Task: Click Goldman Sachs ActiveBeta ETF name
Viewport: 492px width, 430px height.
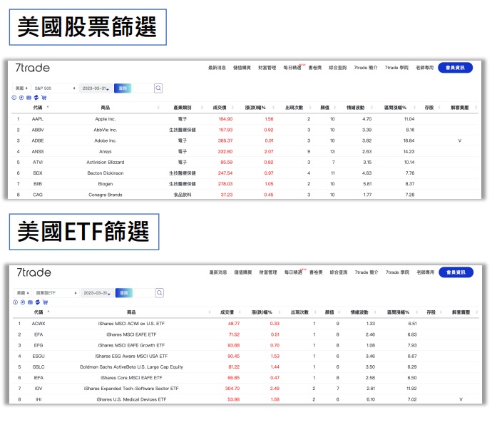Action: point(131,367)
